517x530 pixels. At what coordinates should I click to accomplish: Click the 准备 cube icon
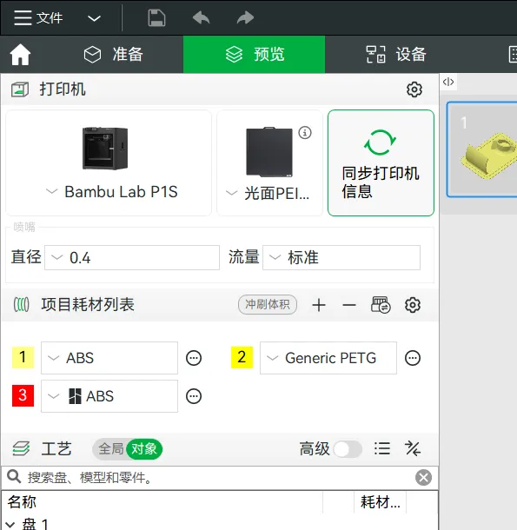pos(92,55)
